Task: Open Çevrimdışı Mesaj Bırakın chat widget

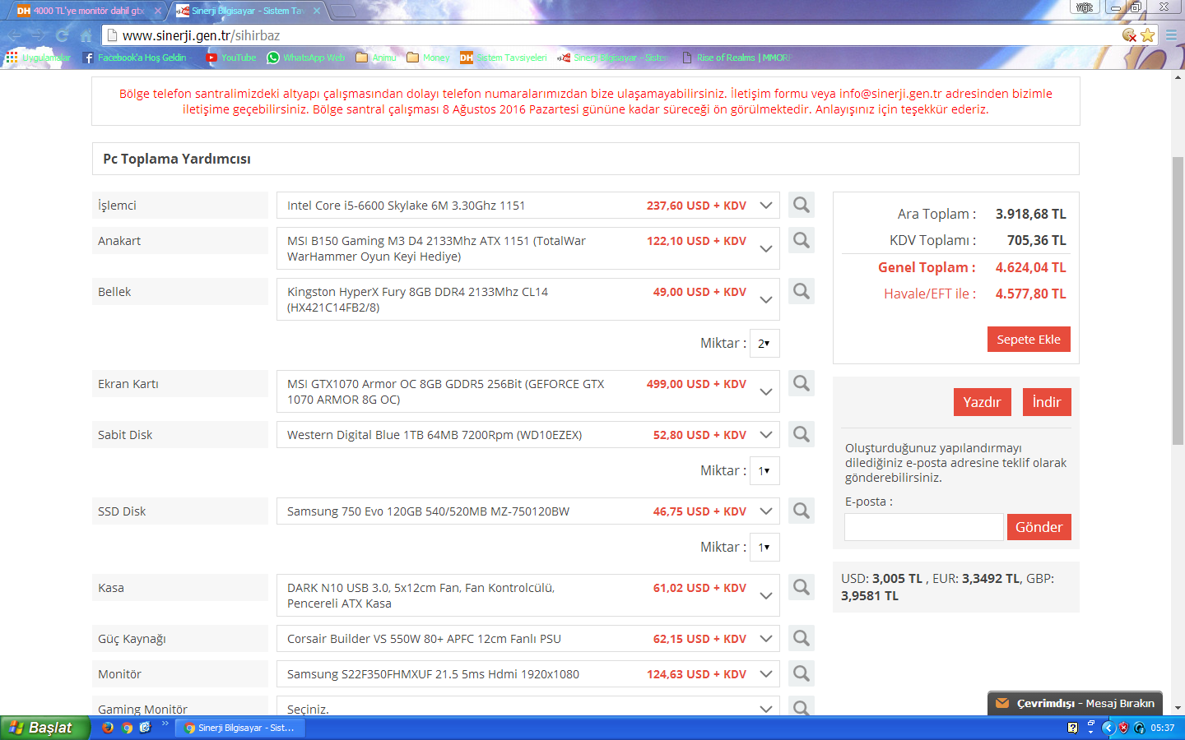Action: click(1075, 703)
